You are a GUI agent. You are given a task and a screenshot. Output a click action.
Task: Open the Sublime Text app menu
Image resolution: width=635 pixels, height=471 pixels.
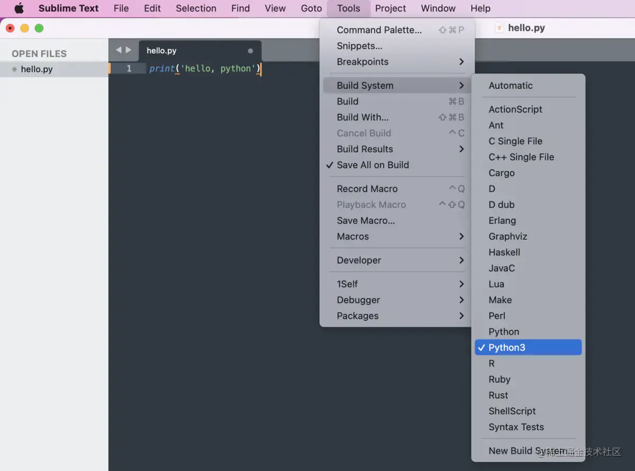point(69,8)
